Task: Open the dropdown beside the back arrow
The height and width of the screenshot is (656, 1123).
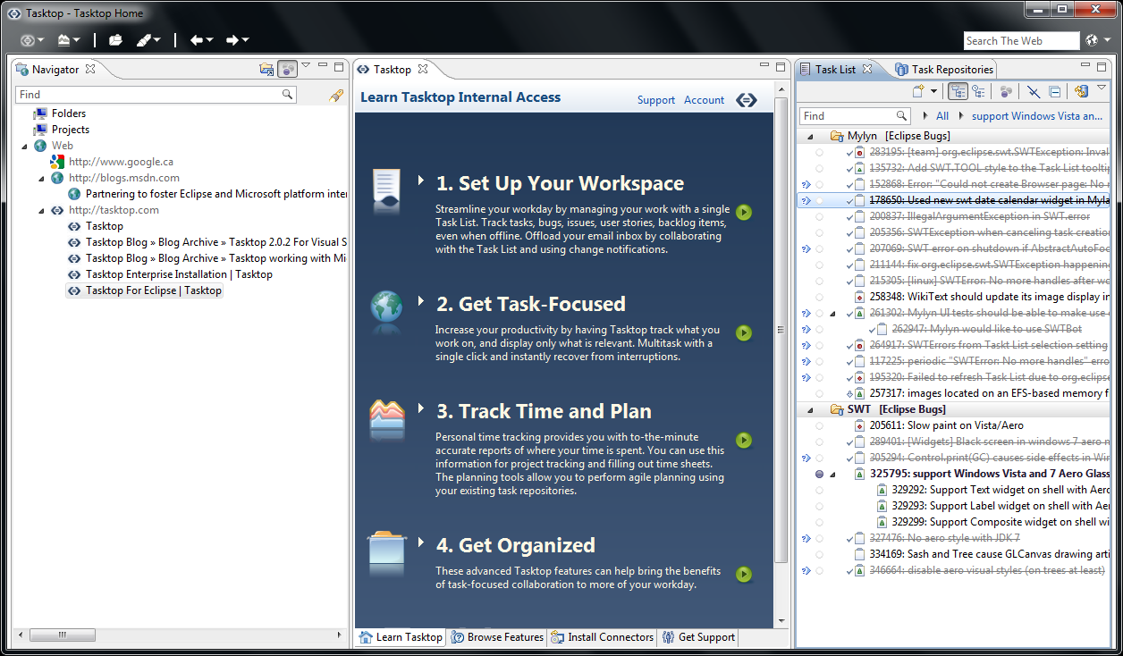Action: (x=210, y=40)
